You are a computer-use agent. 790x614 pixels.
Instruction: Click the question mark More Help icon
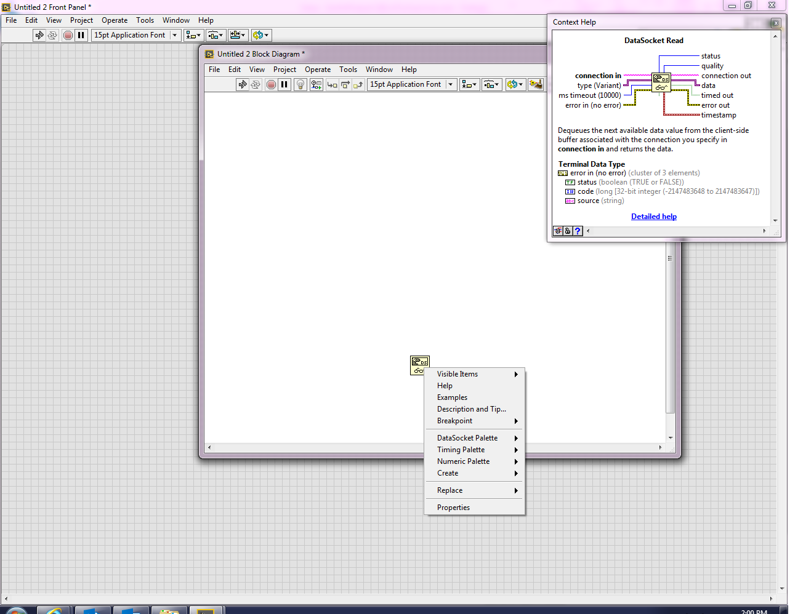point(578,231)
